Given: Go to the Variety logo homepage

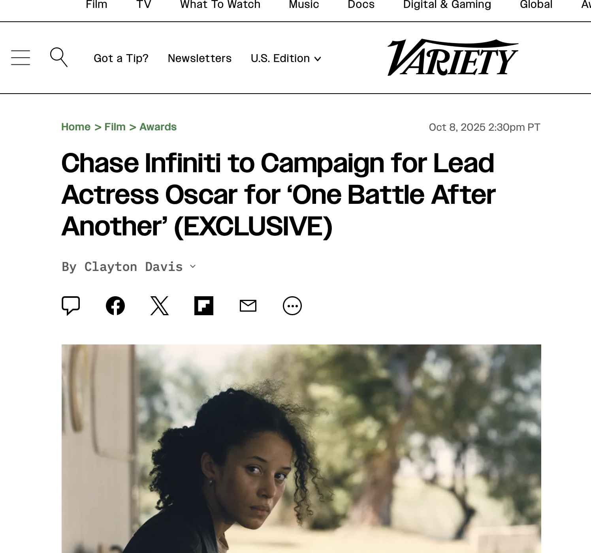Looking at the screenshot, I should (x=453, y=57).
